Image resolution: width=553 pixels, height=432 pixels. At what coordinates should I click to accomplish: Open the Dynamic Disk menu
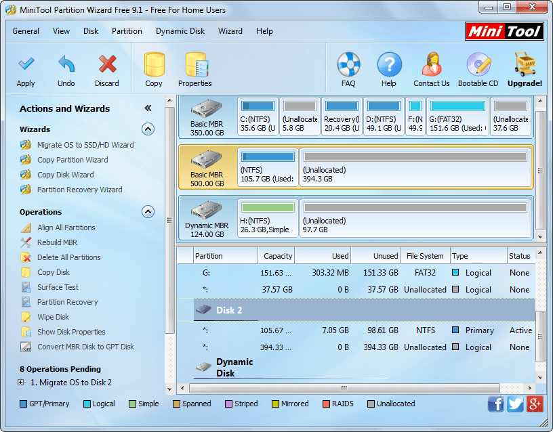(180, 31)
